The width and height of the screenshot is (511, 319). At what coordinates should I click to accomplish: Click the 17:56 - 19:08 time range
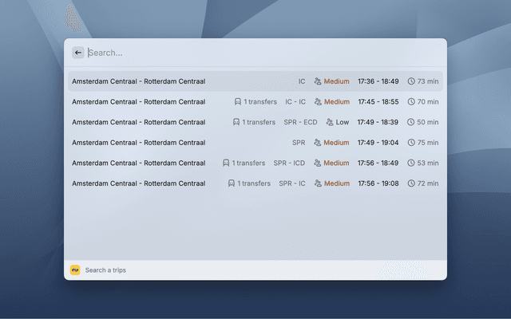tap(378, 183)
